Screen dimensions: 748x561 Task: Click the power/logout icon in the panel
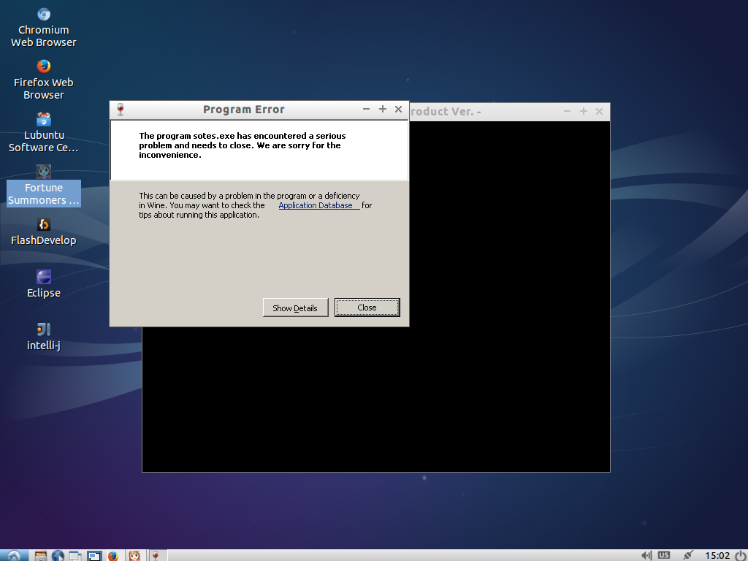740,555
